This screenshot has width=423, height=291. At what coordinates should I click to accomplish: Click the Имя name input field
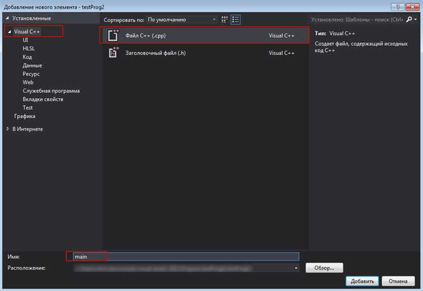click(186, 257)
